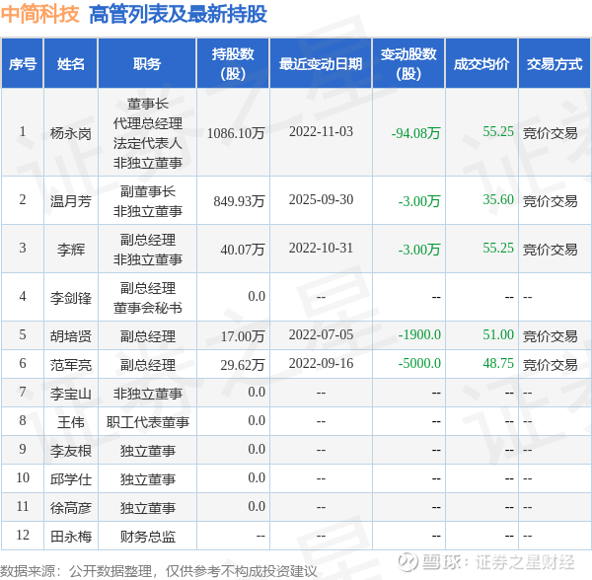Viewport: 592px width, 580px height.
Task: Click the 持股数(股) column header
Action: [x=233, y=63]
